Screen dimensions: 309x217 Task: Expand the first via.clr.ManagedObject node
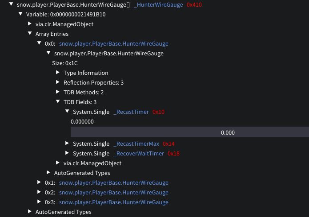coord(30,24)
